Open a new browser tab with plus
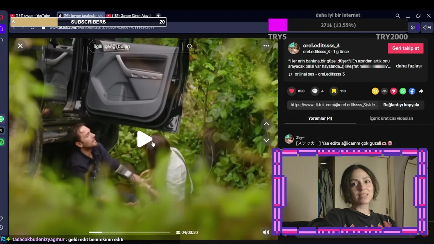This screenshot has height=244, width=434. point(158,16)
